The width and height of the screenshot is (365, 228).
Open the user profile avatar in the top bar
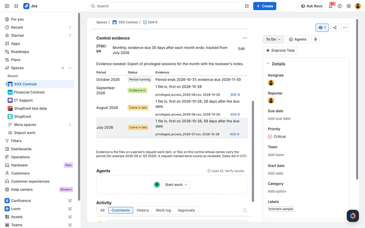click(x=358, y=6)
